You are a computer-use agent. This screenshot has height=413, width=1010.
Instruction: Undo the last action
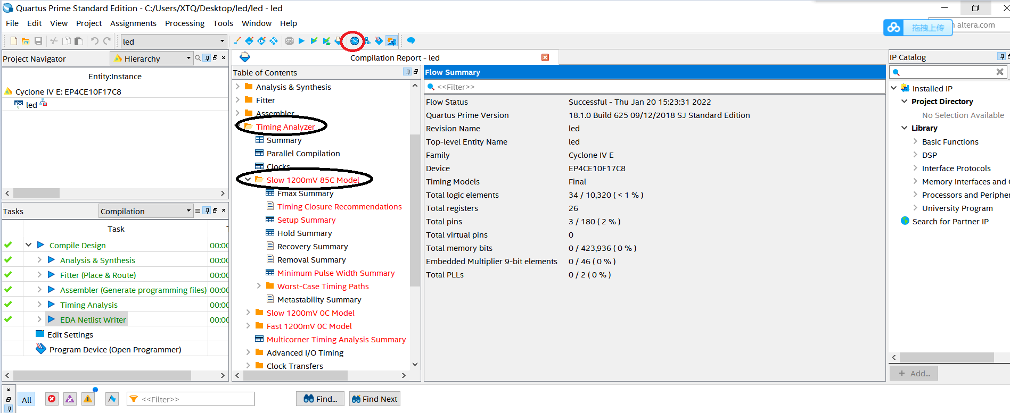94,41
